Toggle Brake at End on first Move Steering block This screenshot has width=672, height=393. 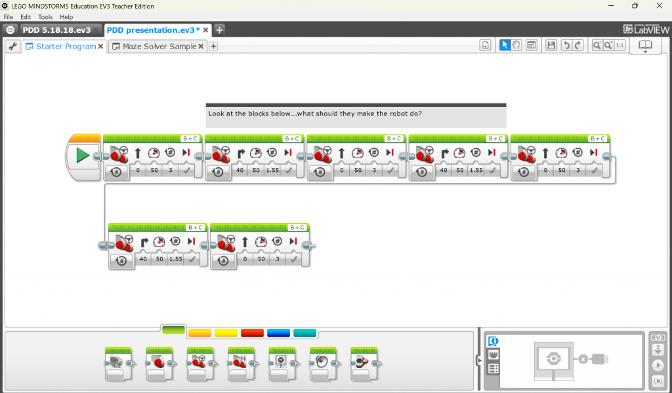(186, 170)
